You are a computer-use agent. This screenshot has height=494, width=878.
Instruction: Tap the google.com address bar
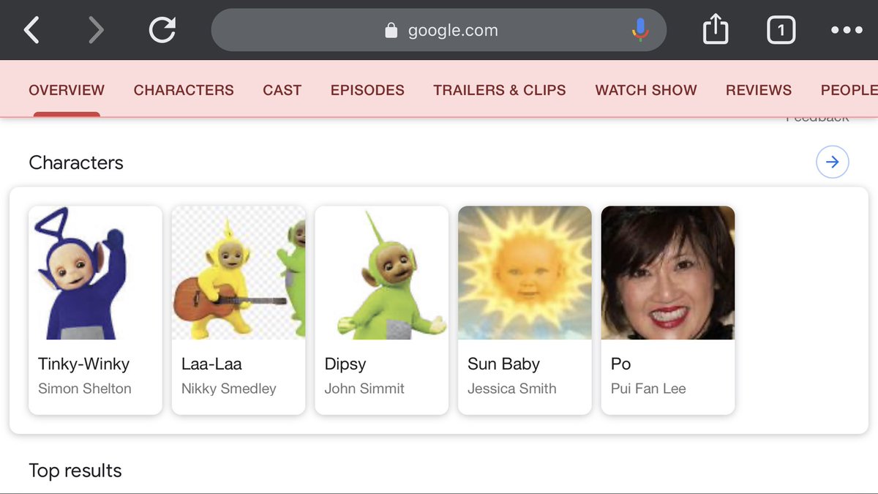438,30
